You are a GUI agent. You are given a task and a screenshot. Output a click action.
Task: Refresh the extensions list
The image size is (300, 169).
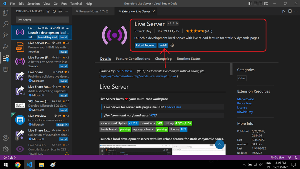[54, 11]
